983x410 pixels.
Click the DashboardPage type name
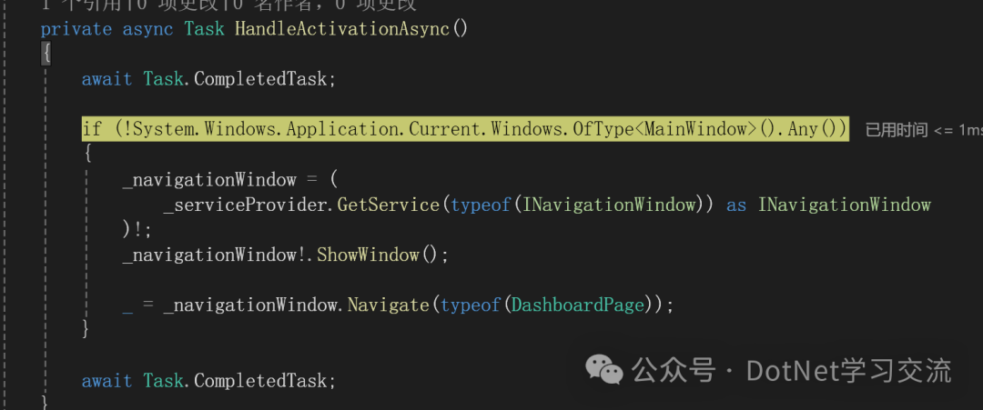point(579,305)
